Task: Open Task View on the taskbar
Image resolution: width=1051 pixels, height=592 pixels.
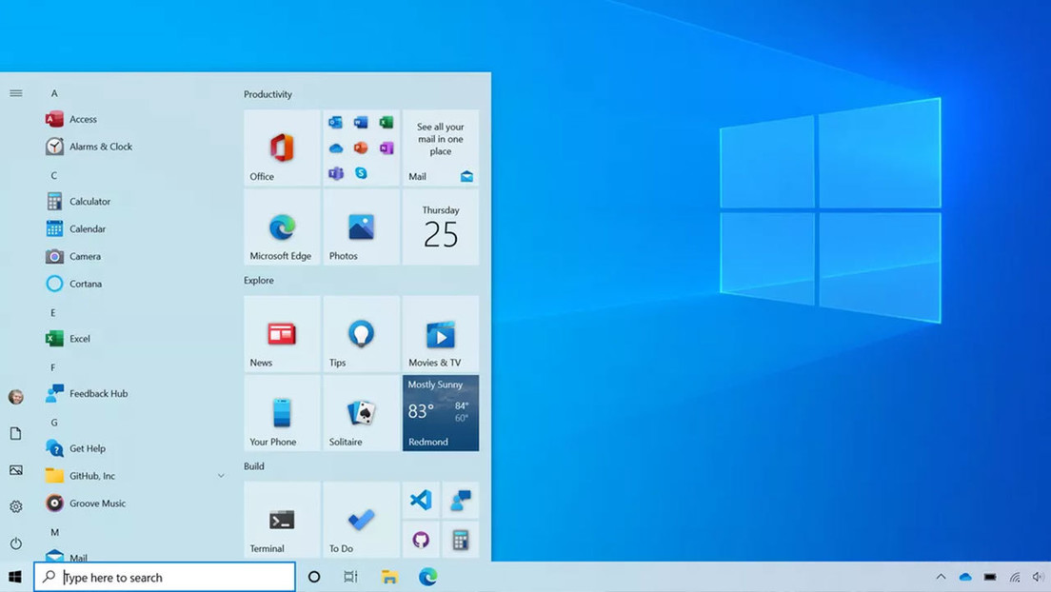Action: click(x=350, y=577)
